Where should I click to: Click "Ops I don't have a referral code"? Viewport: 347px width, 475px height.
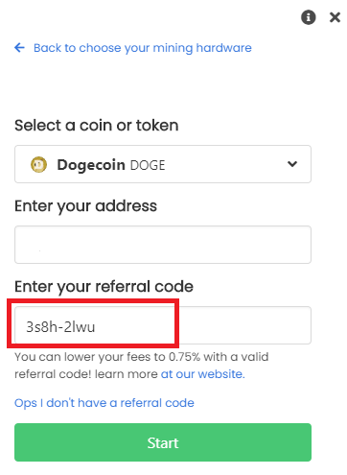pyautogui.click(x=104, y=403)
